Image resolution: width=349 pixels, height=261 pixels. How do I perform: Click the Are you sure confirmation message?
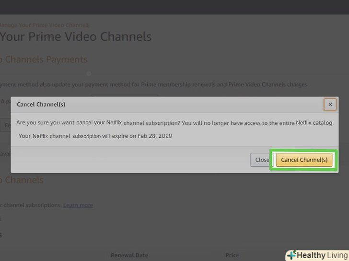tap(175, 123)
